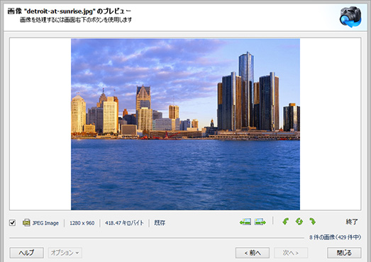Viewport: 371px width, 262px height.
Task: Click the 次へ > button
Action: pos(291,253)
